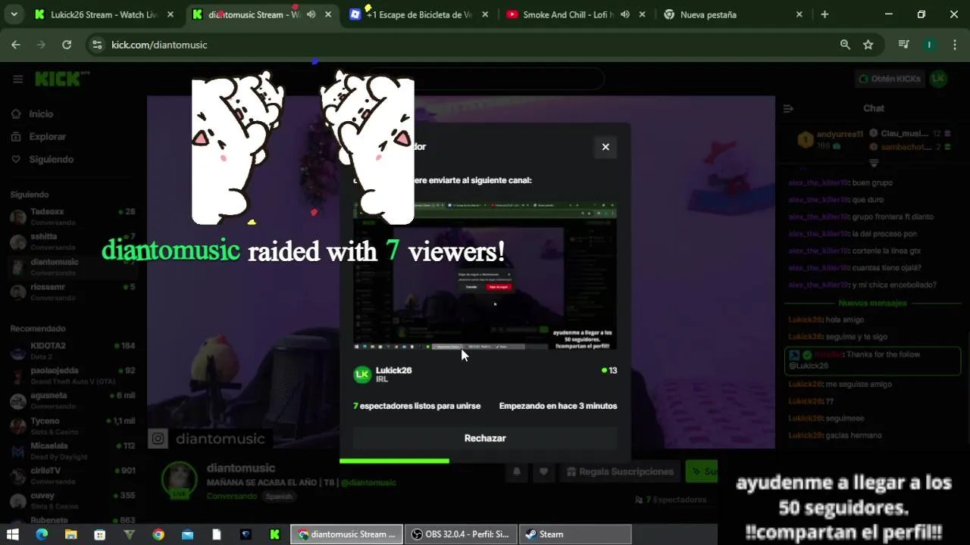Open the tab search dropdown arrow
Viewport: 970px width, 545px height.
click(x=14, y=14)
